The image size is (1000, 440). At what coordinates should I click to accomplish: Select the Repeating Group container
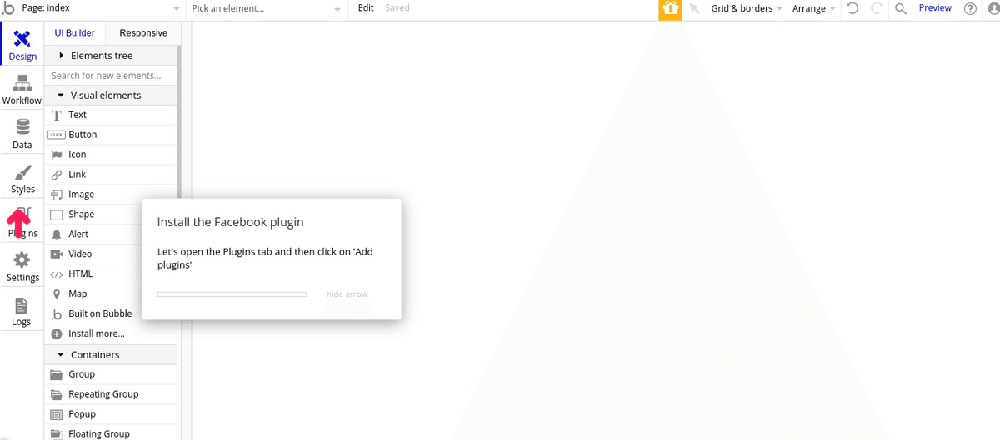tap(111, 394)
